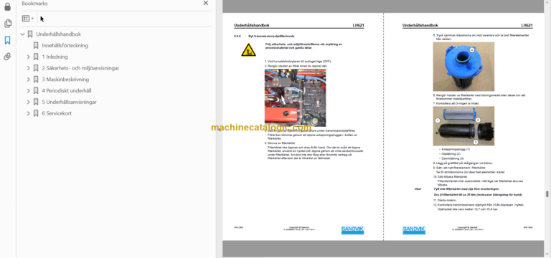Open 5 Underhållsanvisningar bookmark
The image size is (551, 258).
[69, 102]
